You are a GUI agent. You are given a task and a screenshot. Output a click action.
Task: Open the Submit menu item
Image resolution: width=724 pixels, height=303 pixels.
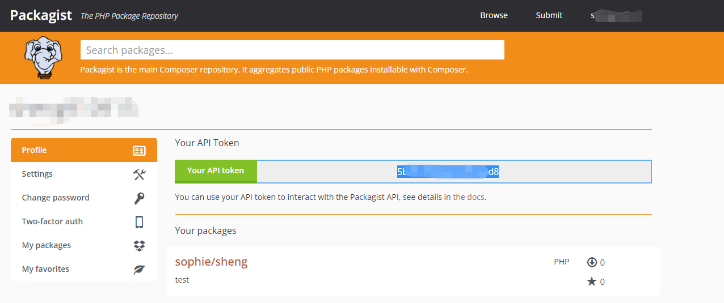[549, 15]
